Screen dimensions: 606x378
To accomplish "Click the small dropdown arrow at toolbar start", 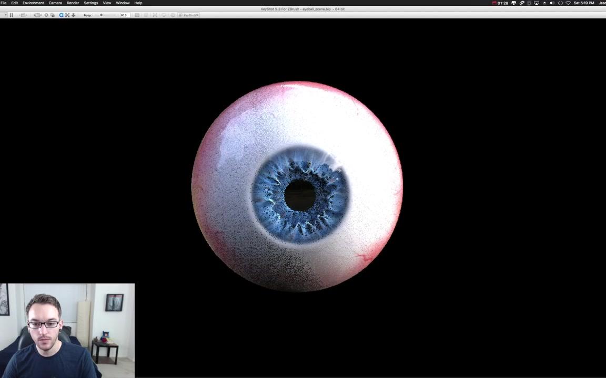I will click(x=5, y=15).
